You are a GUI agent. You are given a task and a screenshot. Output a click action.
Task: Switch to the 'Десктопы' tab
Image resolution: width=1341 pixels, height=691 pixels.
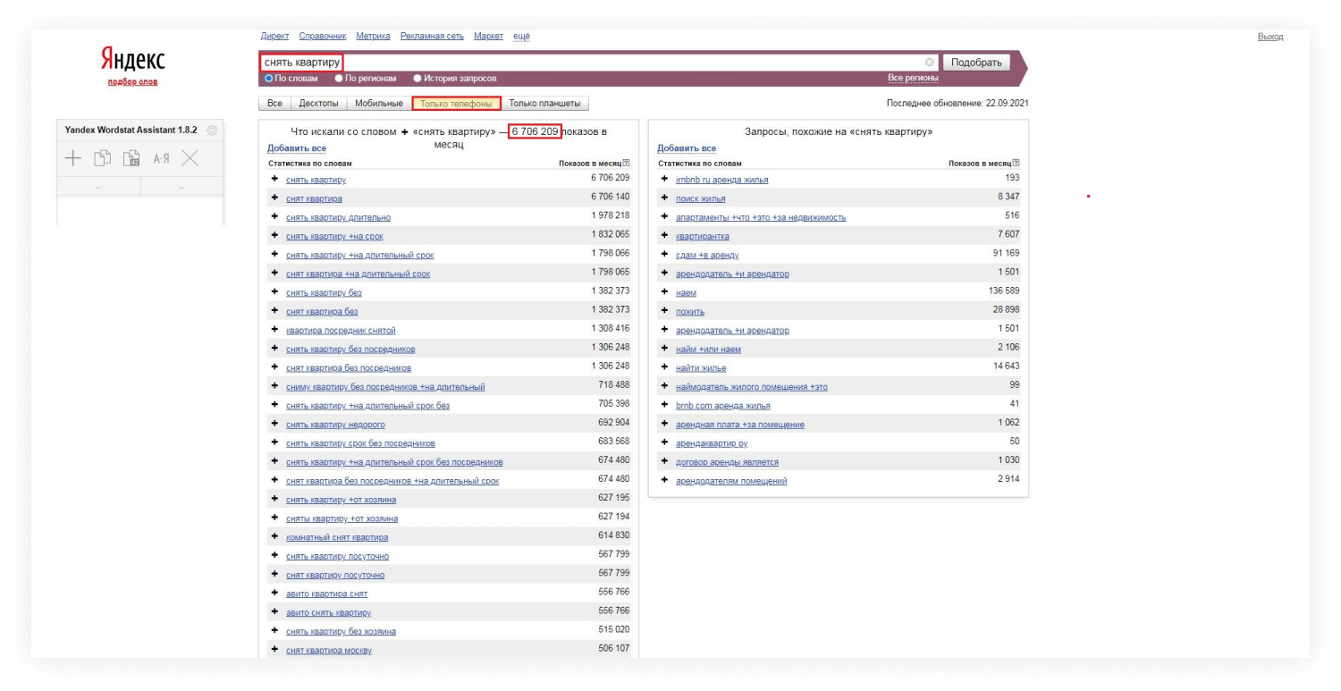319,104
